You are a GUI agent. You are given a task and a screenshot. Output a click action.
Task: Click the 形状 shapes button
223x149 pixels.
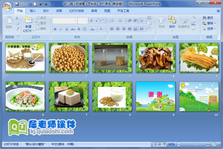(x=162, y=23)
